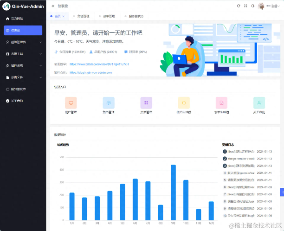Image resolution: width=284 pixels, height=231 pixels.
Task: Switch to 角色管理 tab
Action: tap(81, 16)
